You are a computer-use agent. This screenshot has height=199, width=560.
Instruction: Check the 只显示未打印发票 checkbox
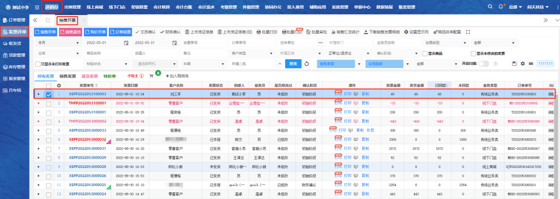coord(38,64)
